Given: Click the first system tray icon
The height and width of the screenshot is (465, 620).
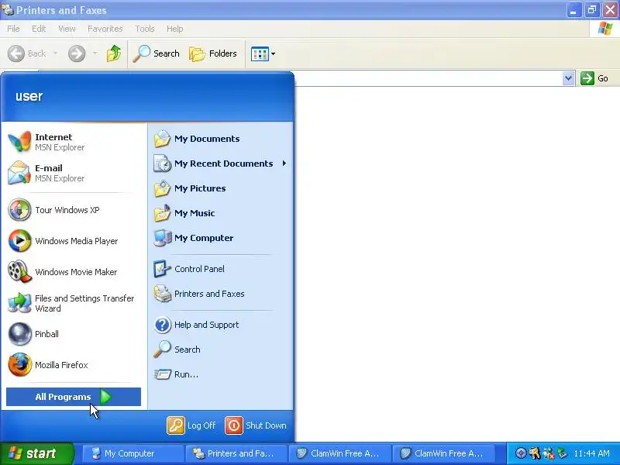Looking at the screenshot, I should click(521, 453).
